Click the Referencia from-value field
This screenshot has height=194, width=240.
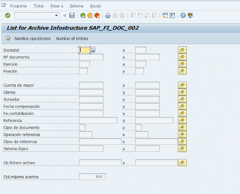98,120
